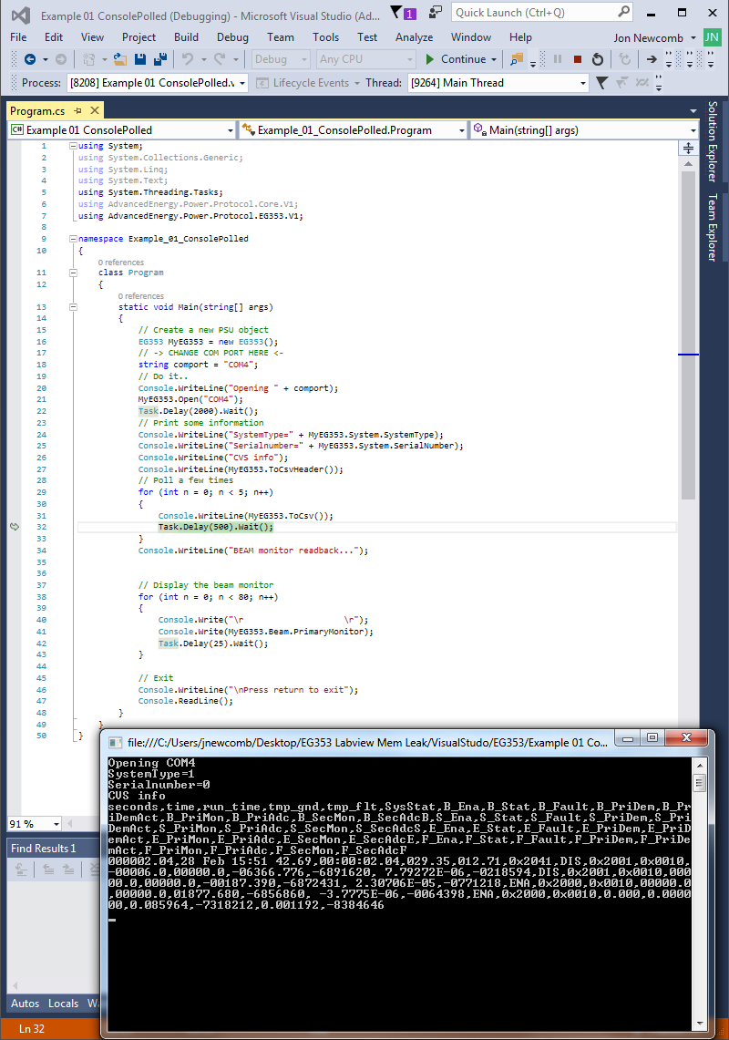729x1040 pixels.
Task: Select the Program.cs document tab
Action: 37,111
